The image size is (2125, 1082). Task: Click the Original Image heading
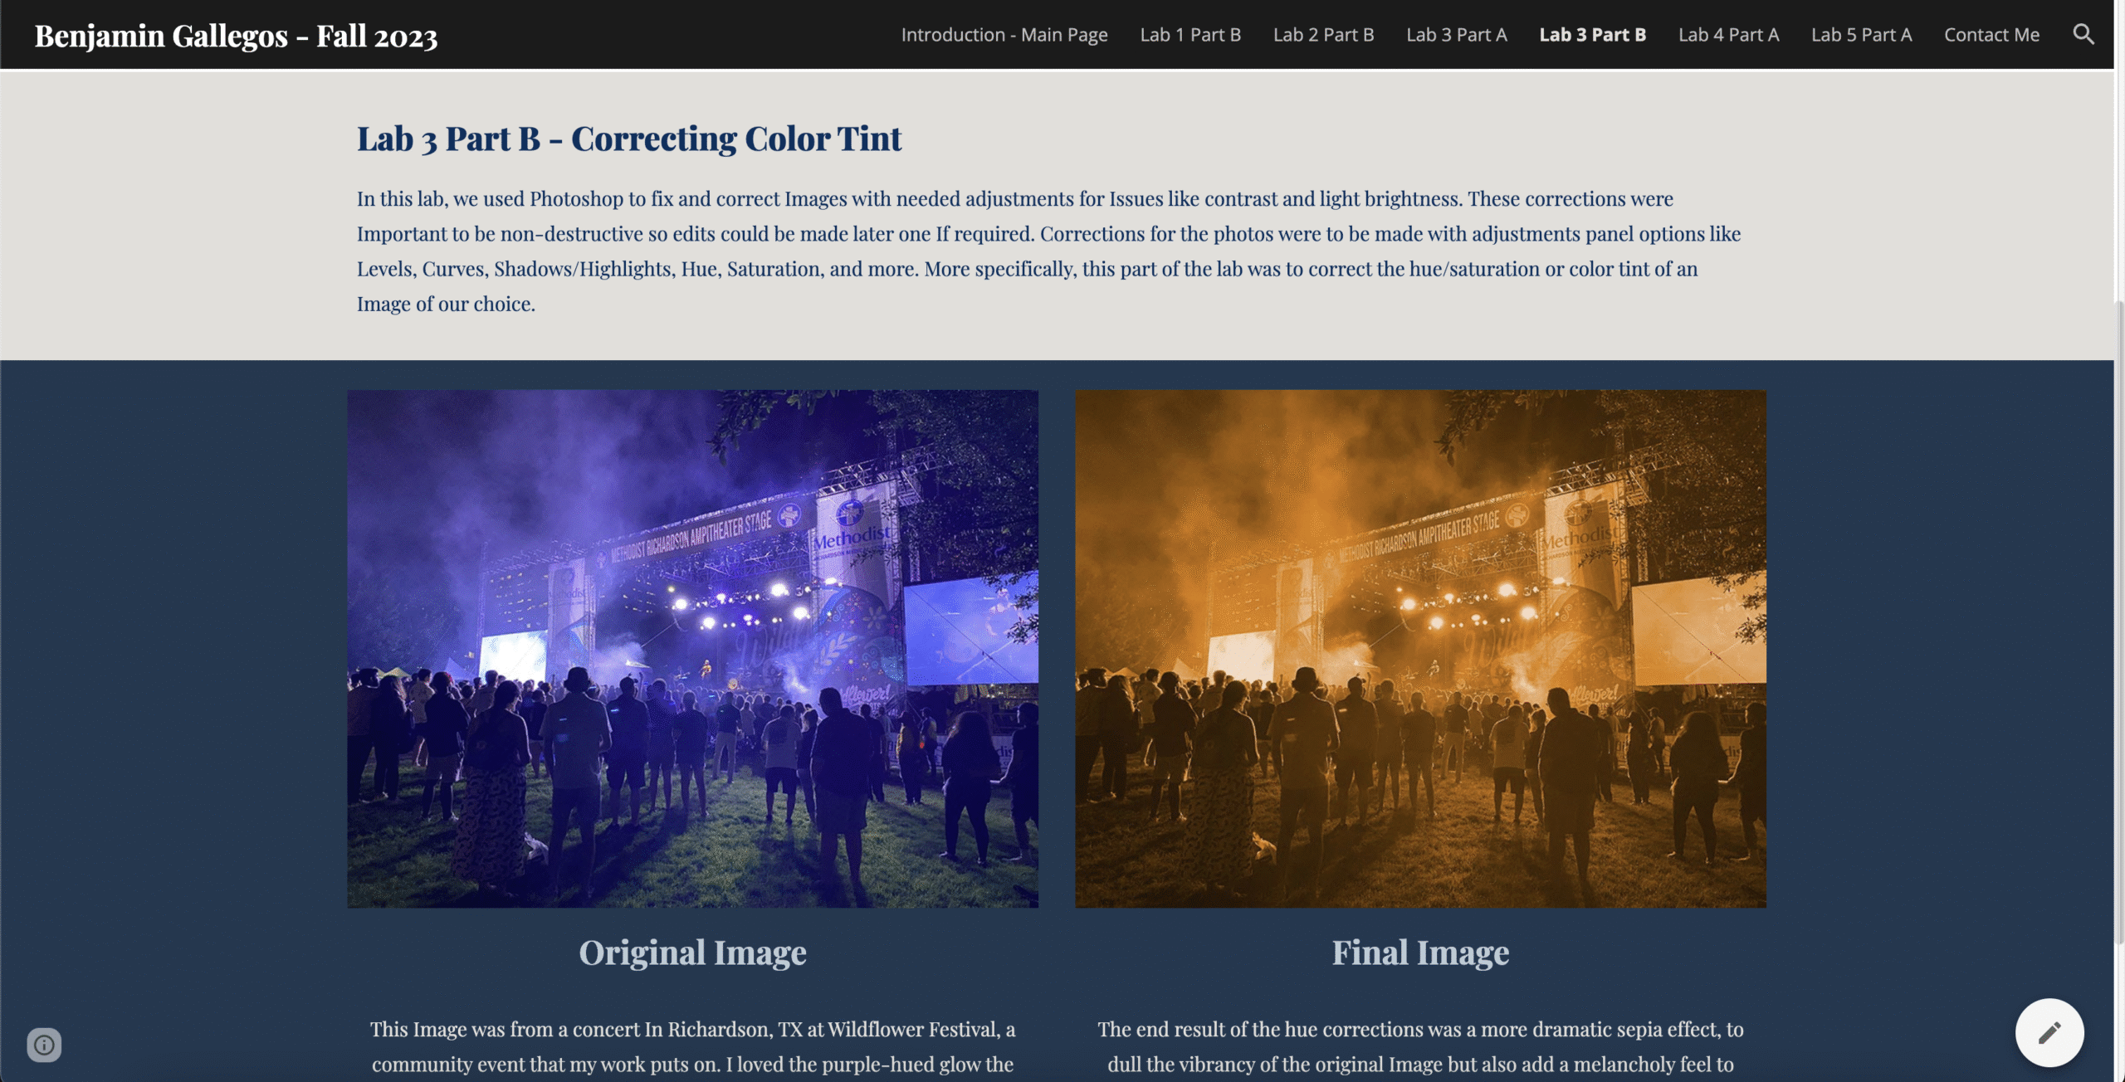point(692,952)
